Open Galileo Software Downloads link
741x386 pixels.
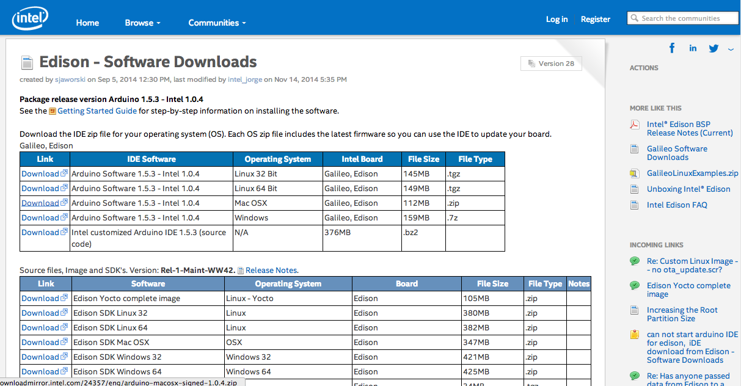(x=677, y=153)
